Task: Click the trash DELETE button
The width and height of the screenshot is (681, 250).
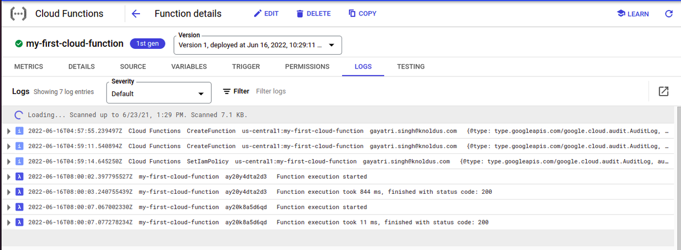Action: point(313,14)
